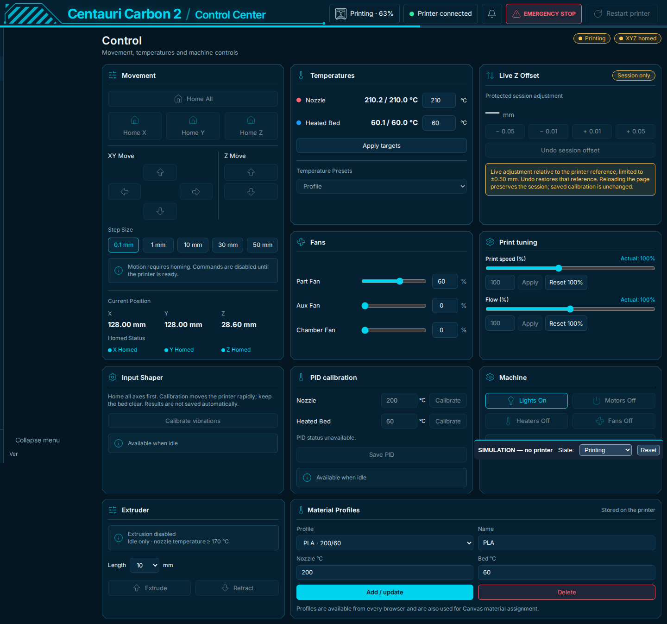Image resolution: width=667 pixels, height=624 pixels.
Task: Raise Z axis with Z Move up arrow
Action: 251,172
